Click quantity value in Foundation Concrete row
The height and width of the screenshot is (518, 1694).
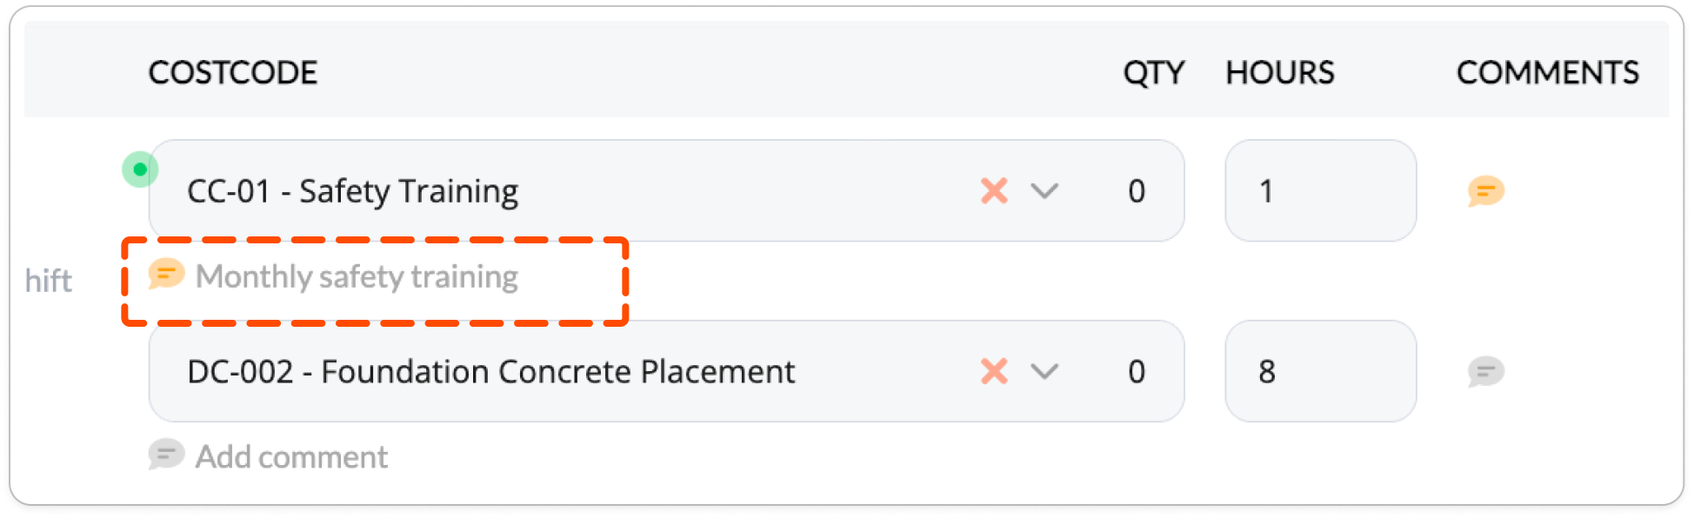click(1137, 372)
